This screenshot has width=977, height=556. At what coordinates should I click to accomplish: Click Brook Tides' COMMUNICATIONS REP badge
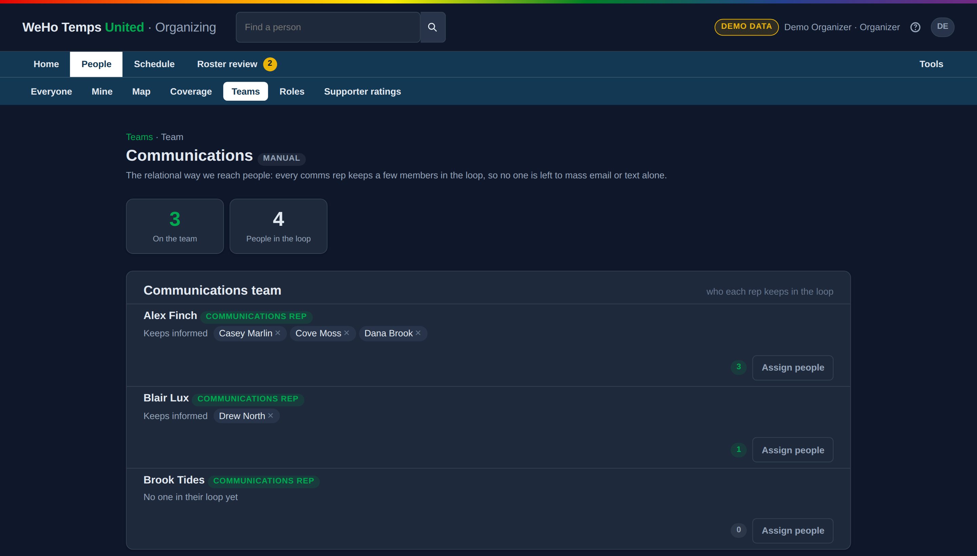(264, 481)
